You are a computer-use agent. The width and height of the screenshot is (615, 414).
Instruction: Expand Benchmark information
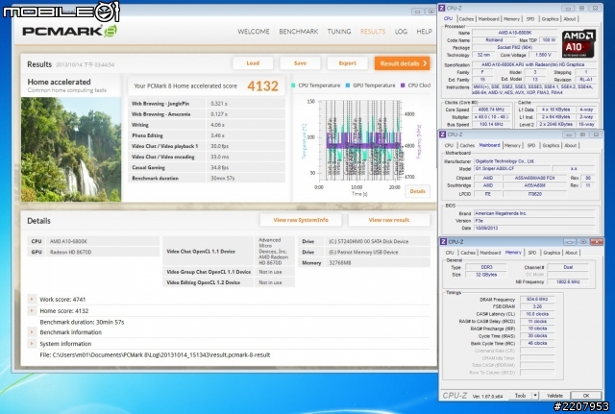pos(32,332)
